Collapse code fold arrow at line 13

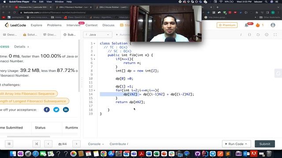click(94, 90)
